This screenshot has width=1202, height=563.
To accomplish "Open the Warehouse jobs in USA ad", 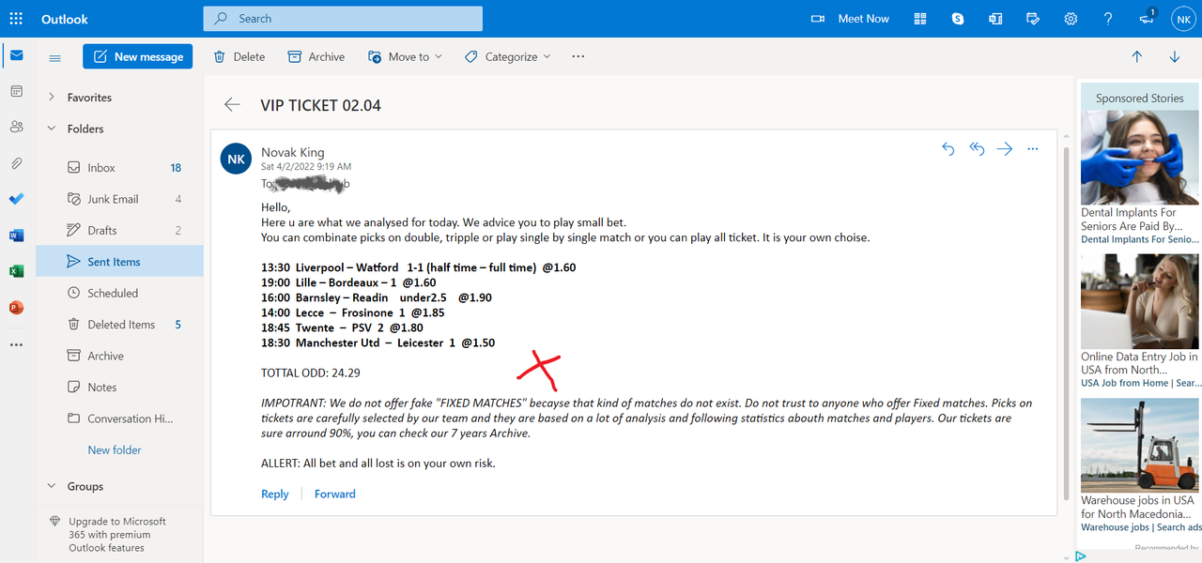I will 1139,465.
